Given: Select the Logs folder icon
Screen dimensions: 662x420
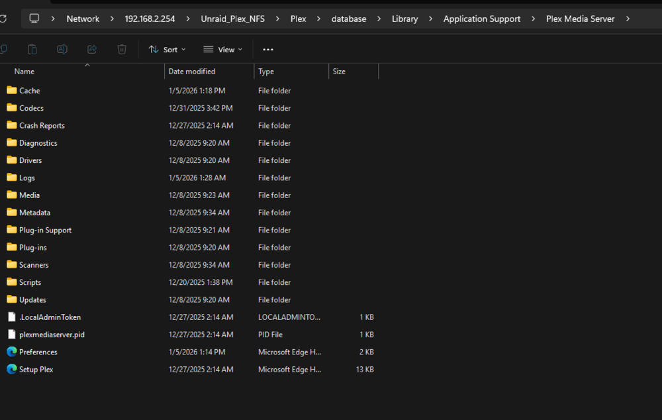Looking at the screenshot, I should click(x=12, y=178).
